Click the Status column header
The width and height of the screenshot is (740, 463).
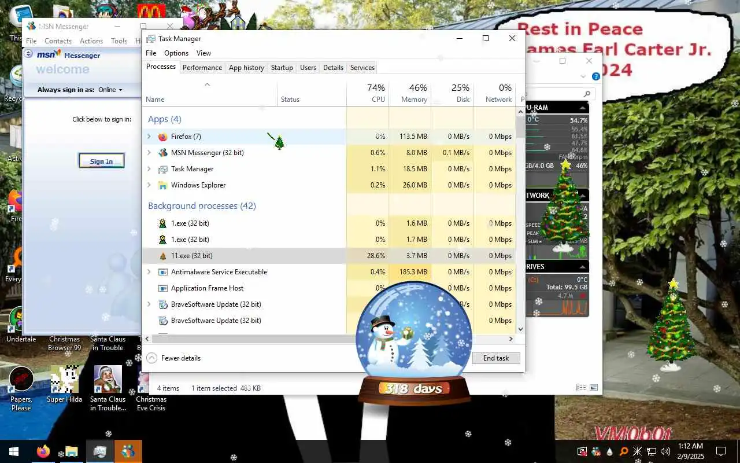point(312,93)
